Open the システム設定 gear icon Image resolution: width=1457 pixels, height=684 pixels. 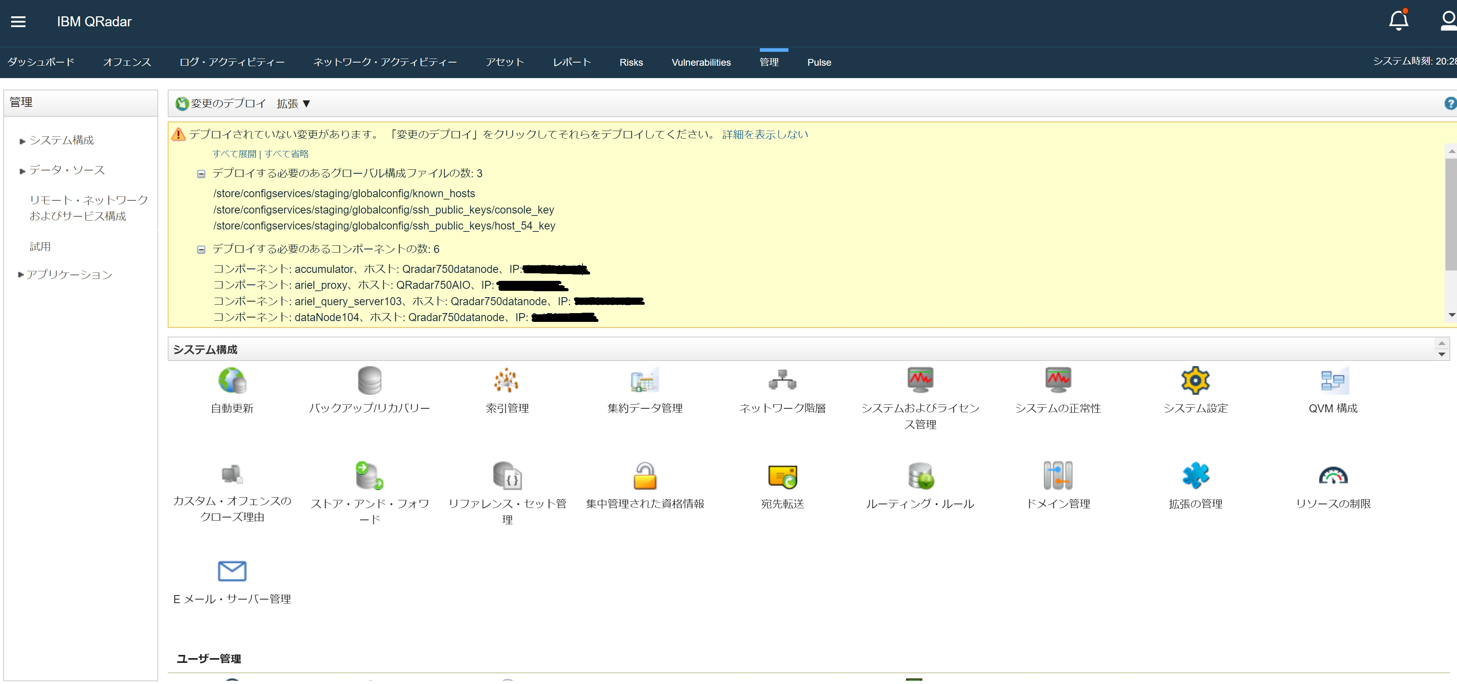(1195, 380)
